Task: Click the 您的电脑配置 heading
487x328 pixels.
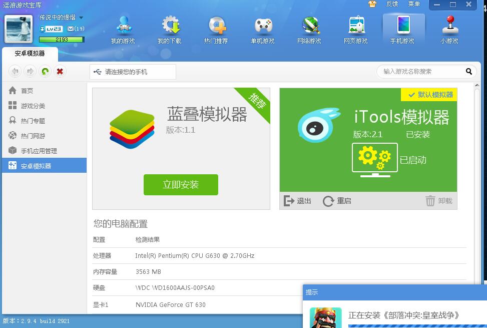Action: (121, 224)
